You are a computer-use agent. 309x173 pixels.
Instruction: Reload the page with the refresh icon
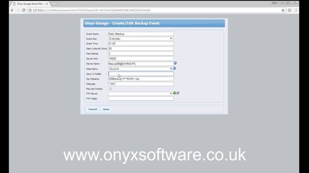pos(24,10)
